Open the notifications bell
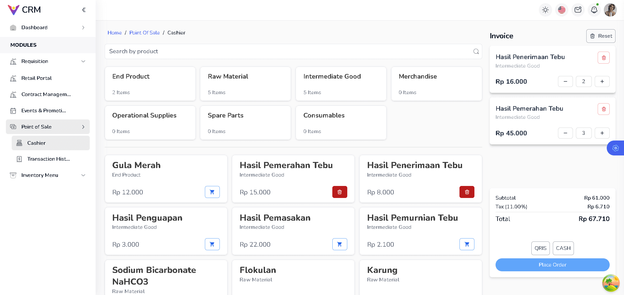624x295 pixels. pos(594,10)
